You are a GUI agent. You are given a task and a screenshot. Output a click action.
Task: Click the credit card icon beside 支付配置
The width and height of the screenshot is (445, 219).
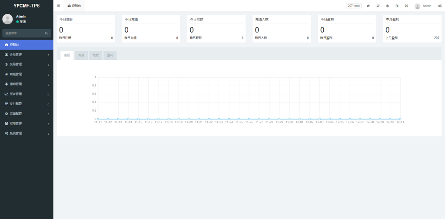[7, 104]
